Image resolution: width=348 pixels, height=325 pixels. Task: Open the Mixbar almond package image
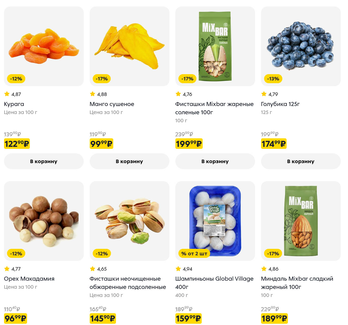point(301,221)
